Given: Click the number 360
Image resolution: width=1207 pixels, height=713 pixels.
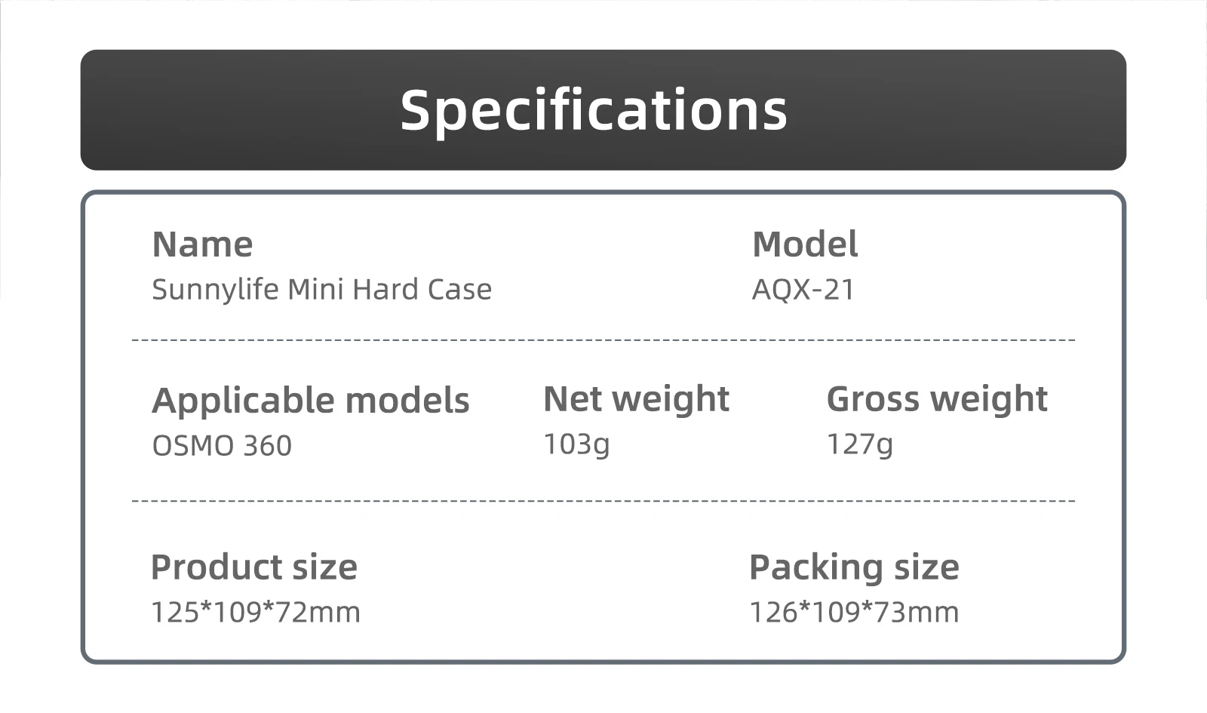Looking at the screenshot, I should click(x=267, y=446).
